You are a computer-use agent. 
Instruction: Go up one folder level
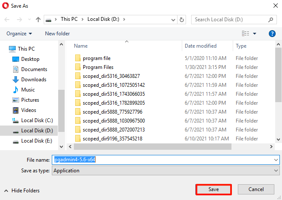[x=38, y=20]
